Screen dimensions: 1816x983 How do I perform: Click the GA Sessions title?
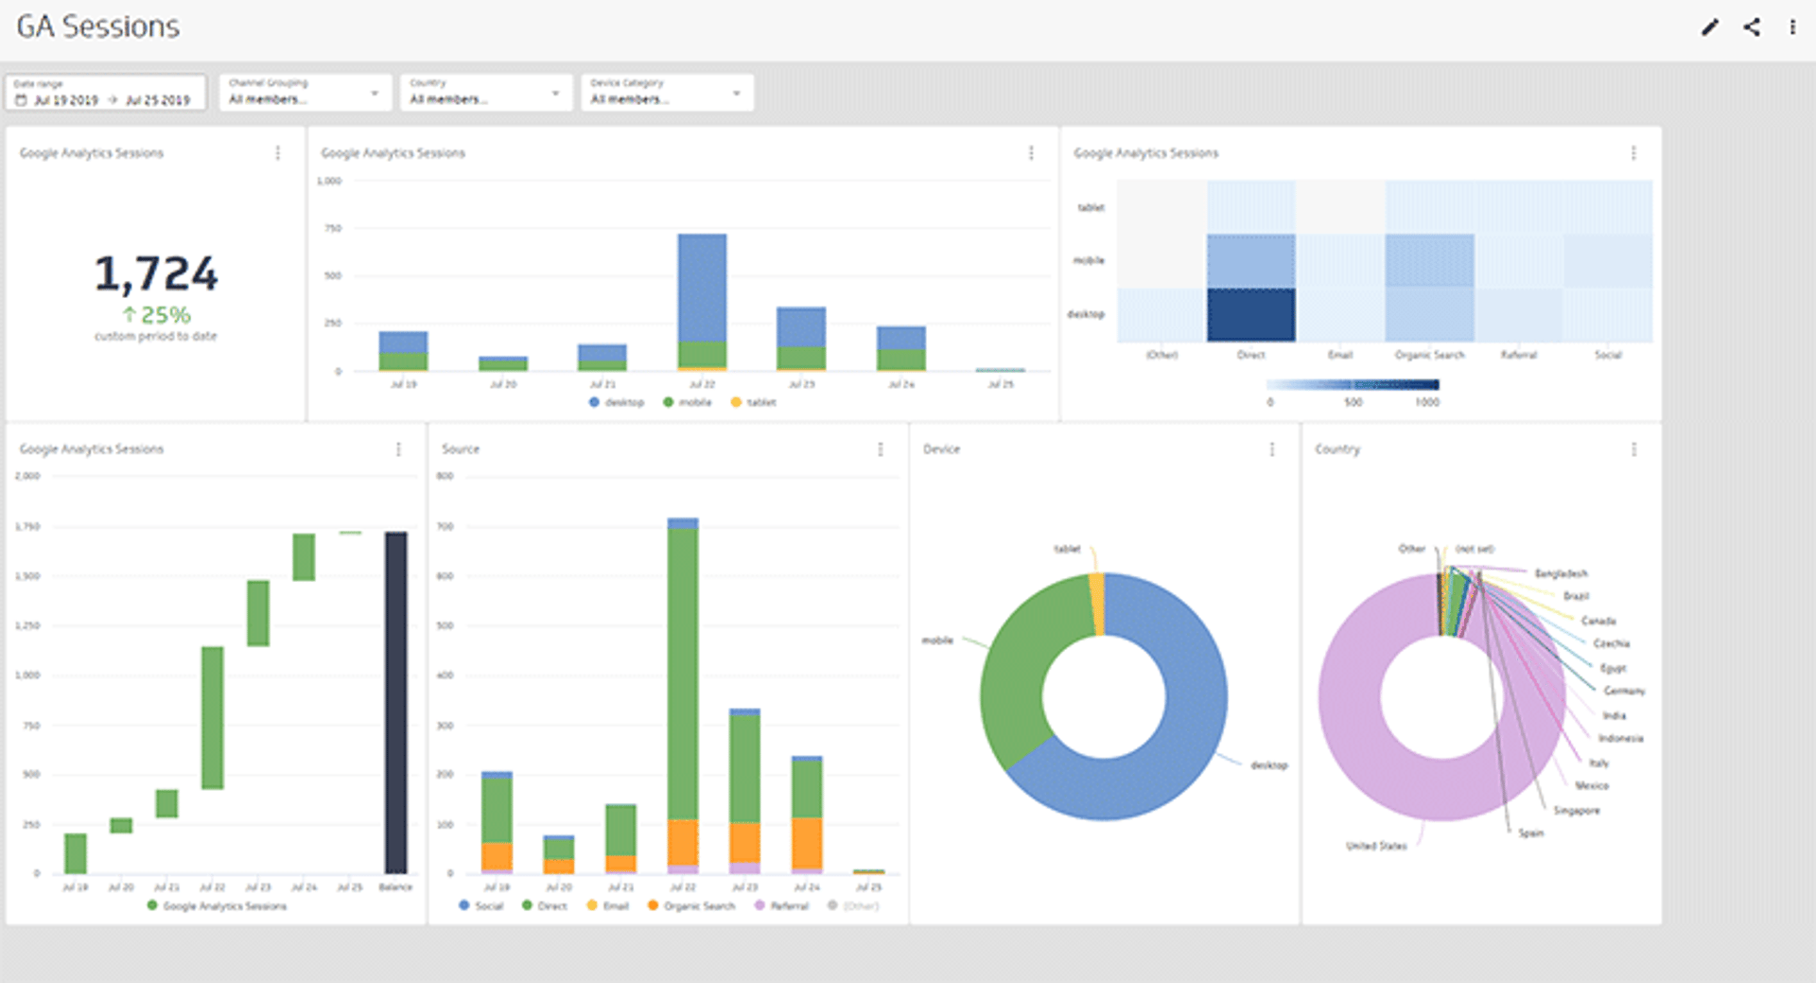(97, 26)
